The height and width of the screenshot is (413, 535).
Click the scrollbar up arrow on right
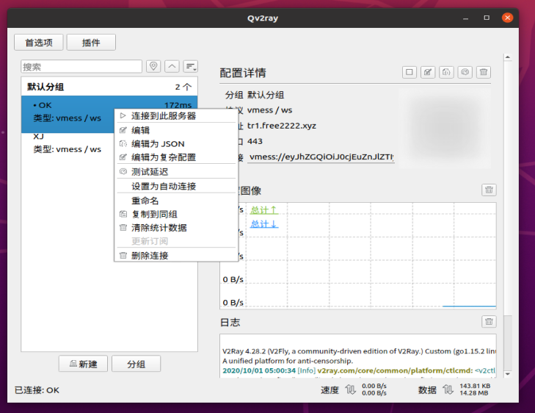[x=508, y=57]
